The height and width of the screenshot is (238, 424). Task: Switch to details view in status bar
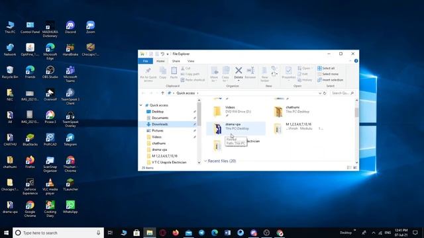(349, 168)
